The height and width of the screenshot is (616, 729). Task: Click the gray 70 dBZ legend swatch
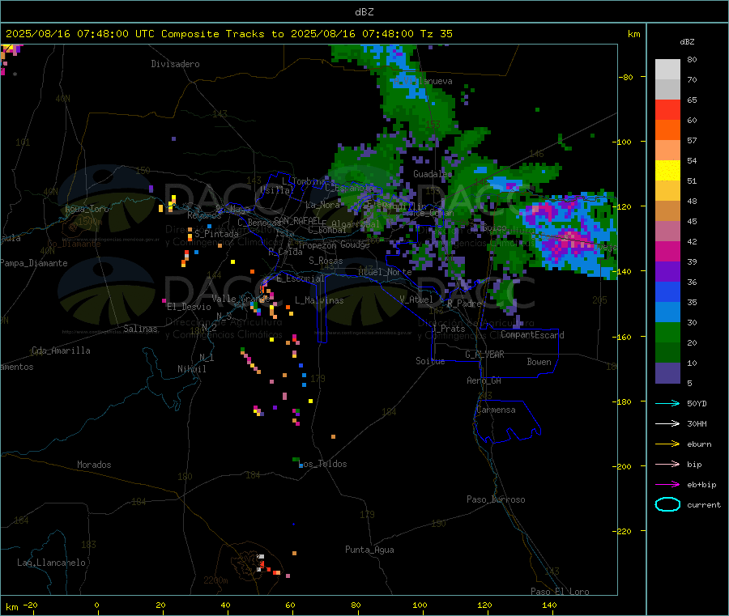667,90
